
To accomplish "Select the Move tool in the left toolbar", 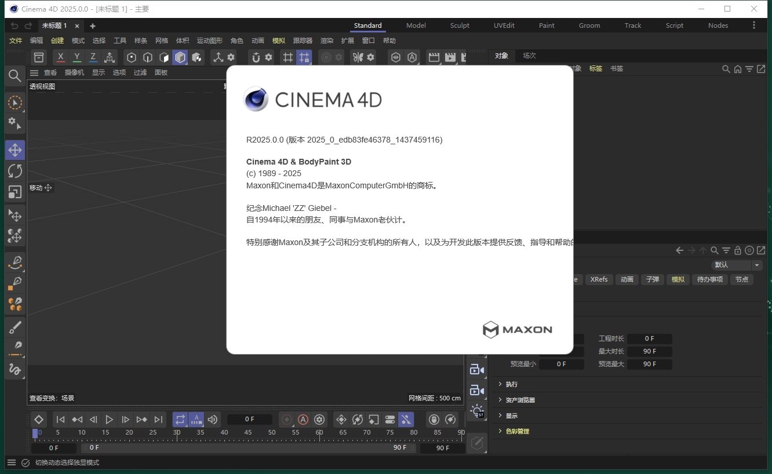I will tap(15, 150).
